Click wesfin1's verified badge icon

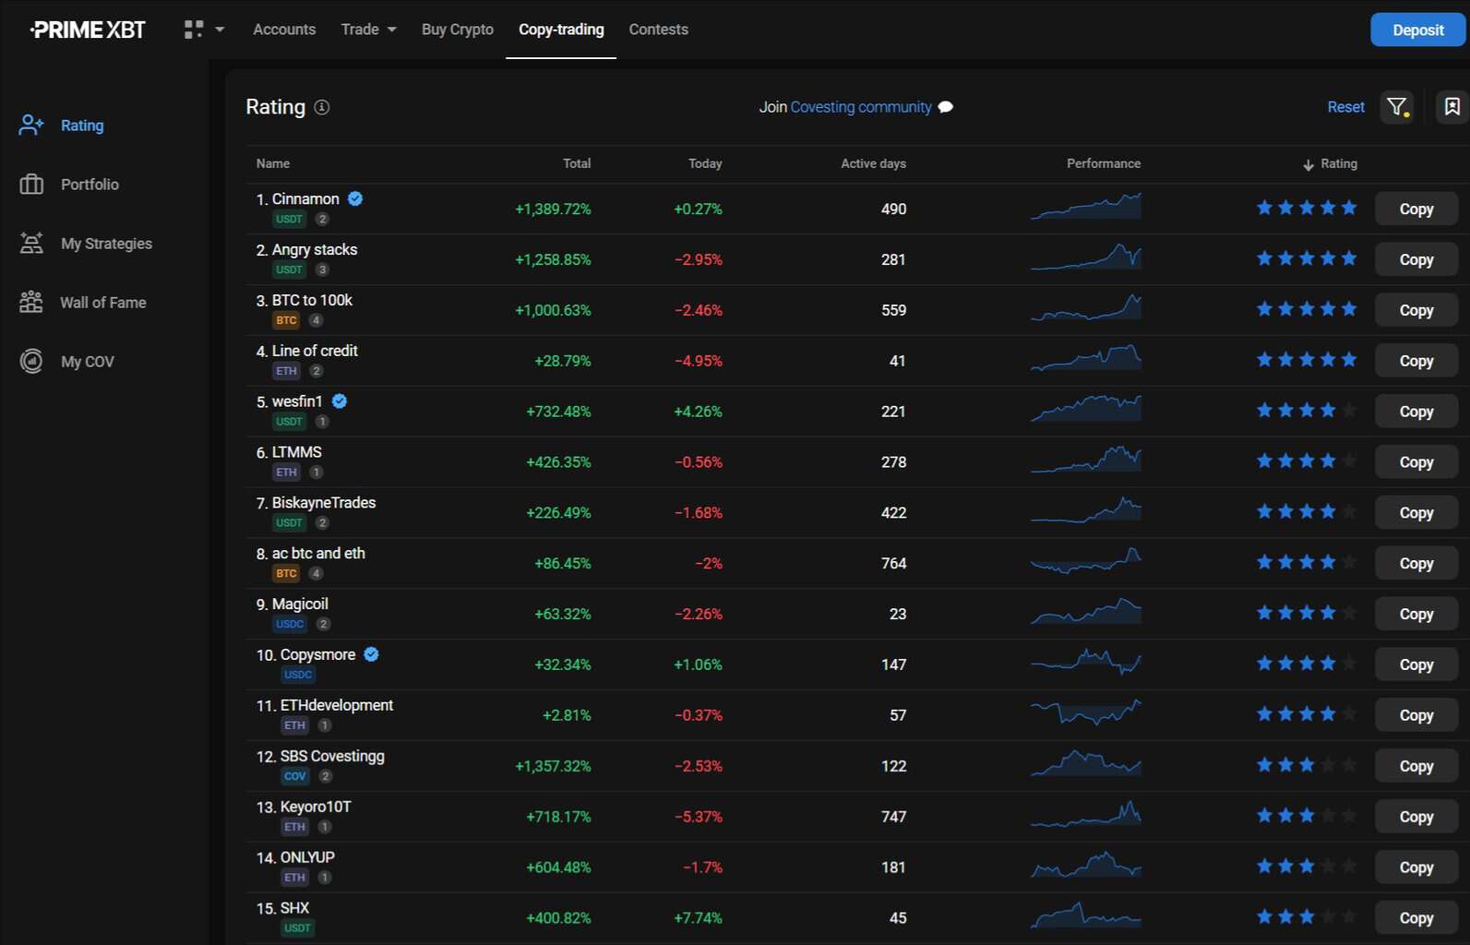click(x=340, y=401)
